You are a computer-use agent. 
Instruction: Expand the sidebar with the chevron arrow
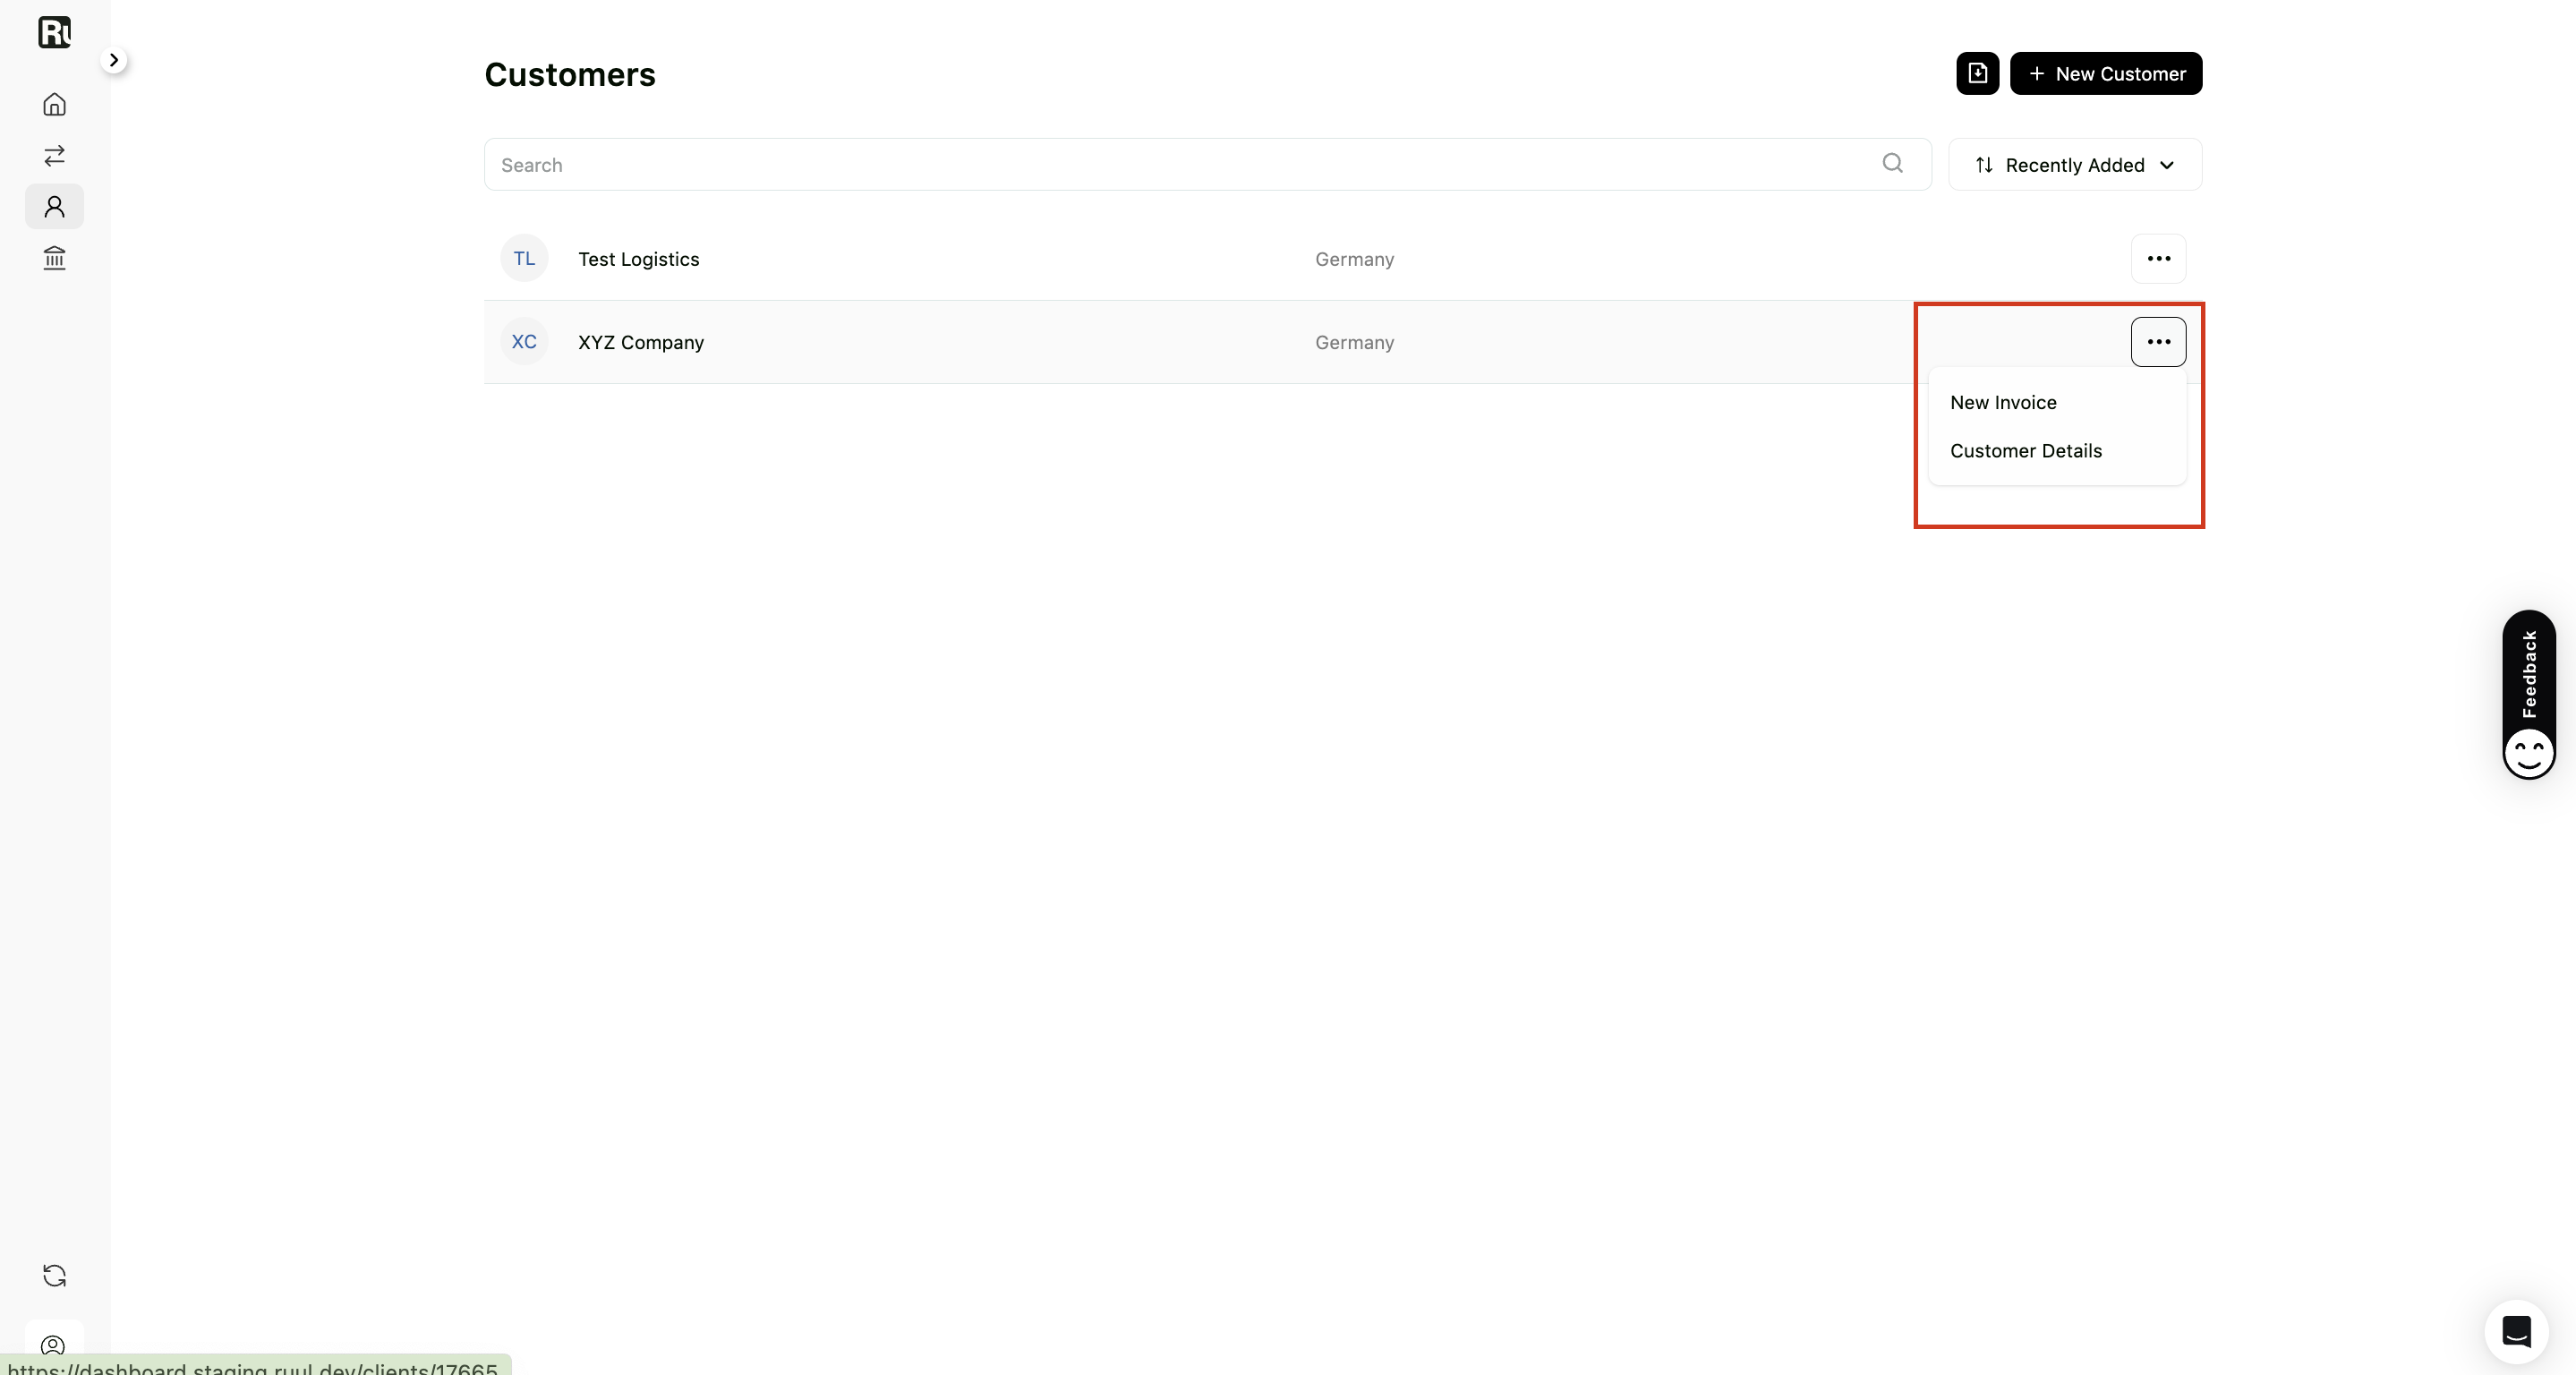point(114,60)
